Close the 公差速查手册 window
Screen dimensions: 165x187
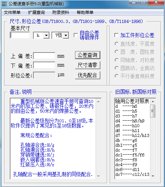[x=156, y=3]
